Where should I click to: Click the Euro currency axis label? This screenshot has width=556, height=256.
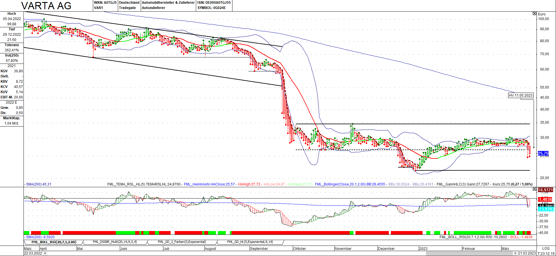[541, 14]
